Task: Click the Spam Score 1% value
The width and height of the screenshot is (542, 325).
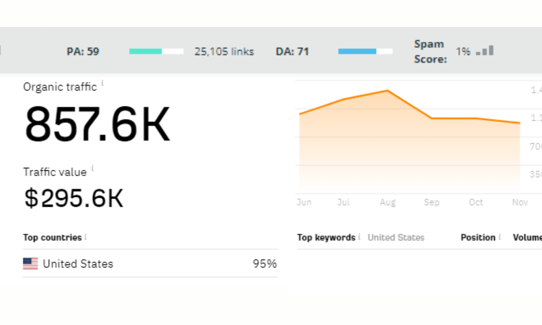Action: coord(463,51)
